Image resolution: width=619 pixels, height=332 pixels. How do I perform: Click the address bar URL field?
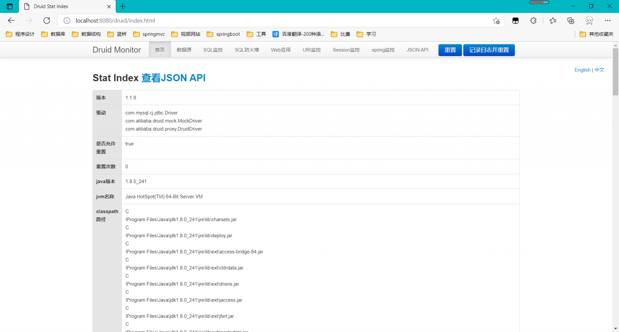(x=280, y=21)
